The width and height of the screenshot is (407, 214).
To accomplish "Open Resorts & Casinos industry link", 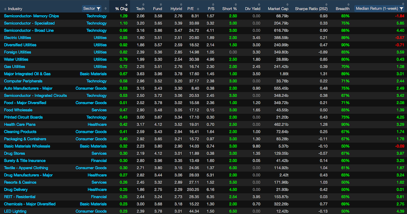I will pos(20,183).
